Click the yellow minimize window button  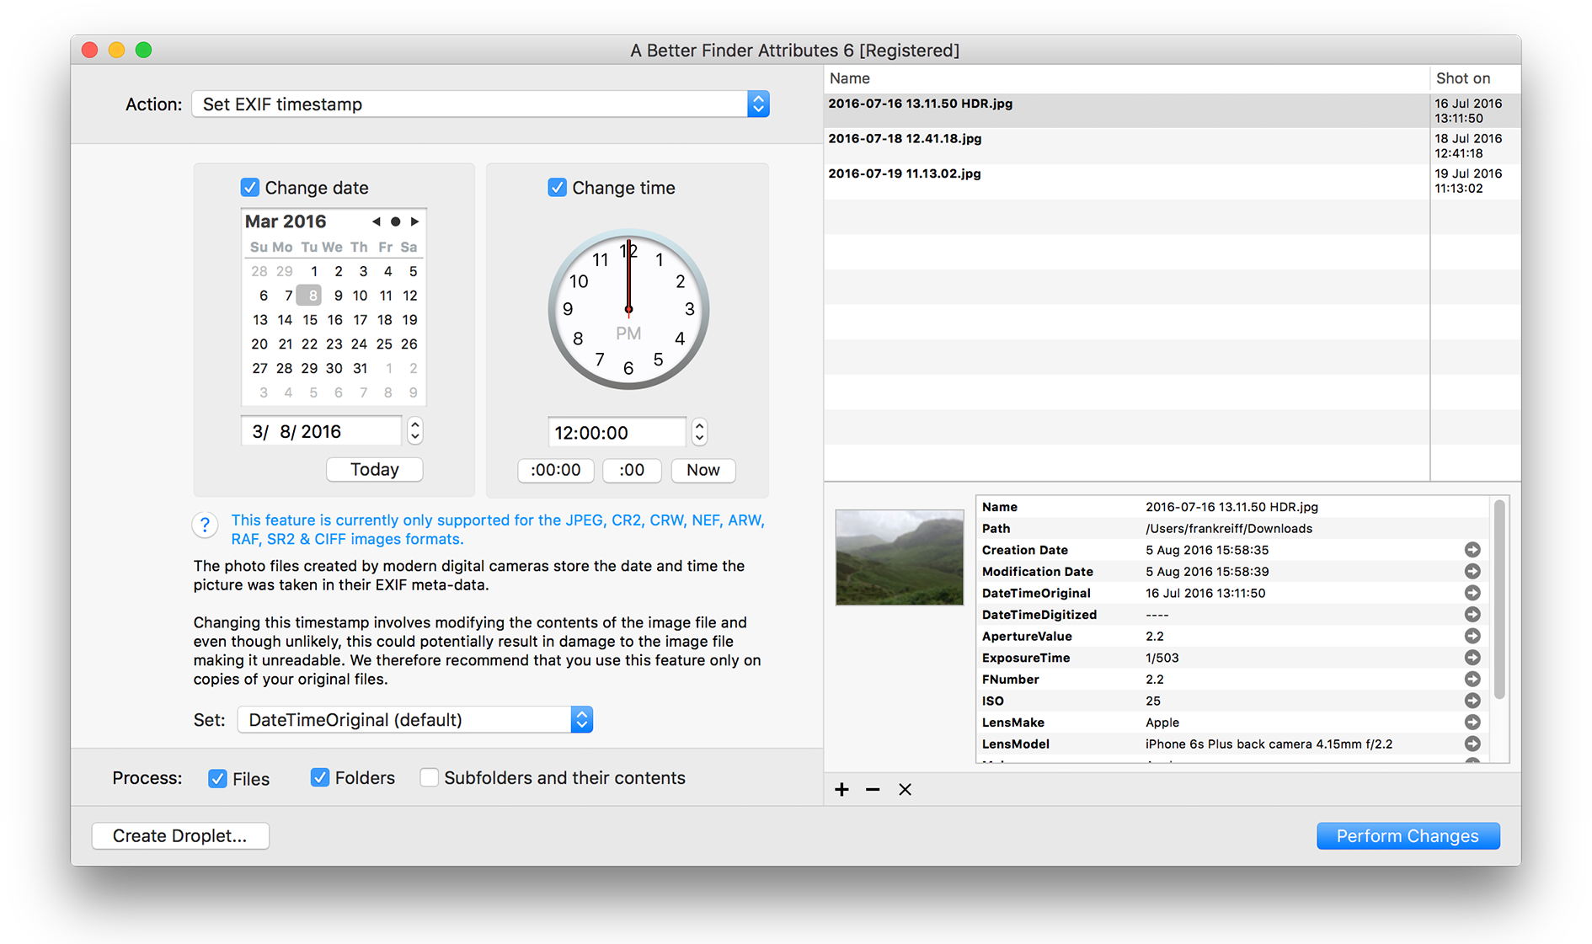(117, 51)
